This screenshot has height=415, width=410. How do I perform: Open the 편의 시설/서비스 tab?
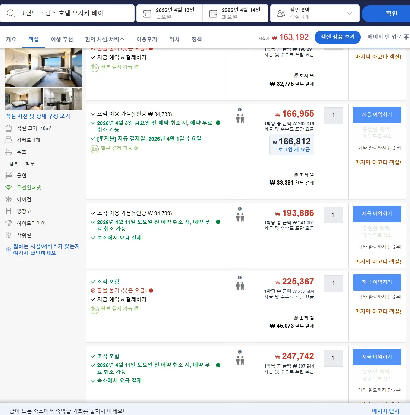104,39
